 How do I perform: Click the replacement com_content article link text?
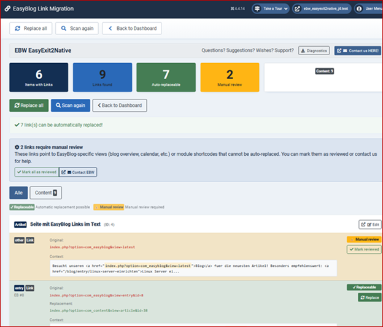(x=99, y=310)
